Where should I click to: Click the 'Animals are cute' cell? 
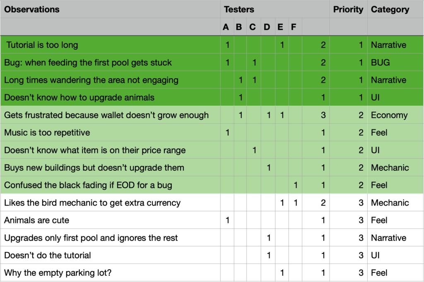pyautogui.click(x=110, y=220)
